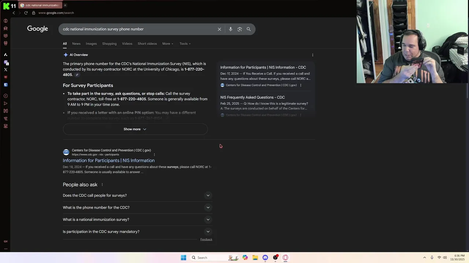
Task: Open File Explorer from taskbar
Action: click(x=255, y=258)
